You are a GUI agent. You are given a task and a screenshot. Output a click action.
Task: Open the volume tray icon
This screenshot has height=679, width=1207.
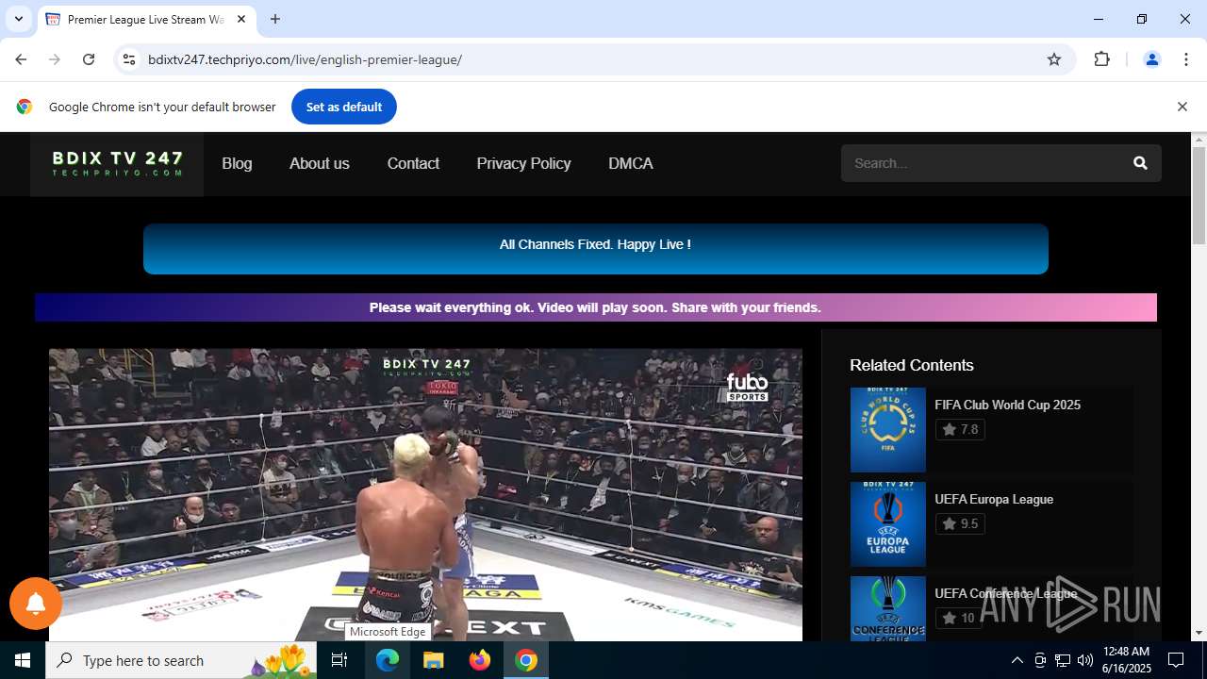(1085, 660)
